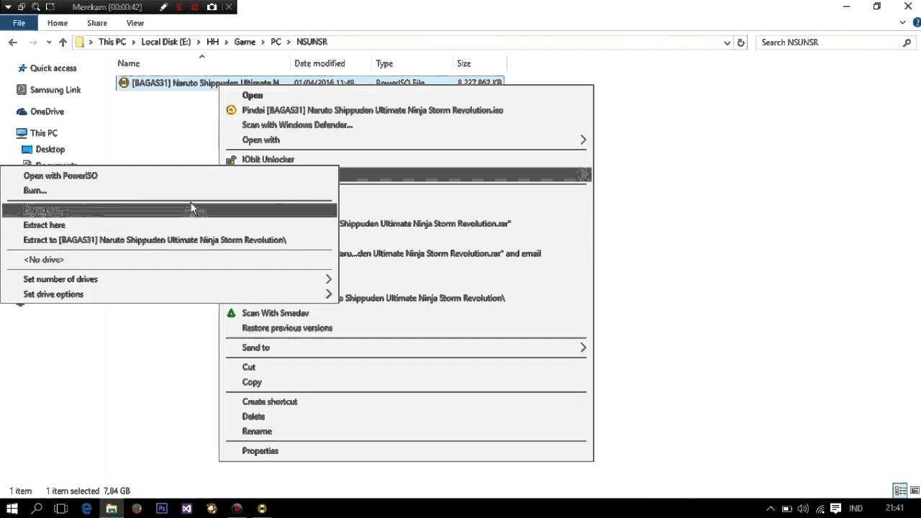The height and width of the screenshot is (518, 921).
Task: Expand the address bar history dropdown
Action: (x=727, y=42)
